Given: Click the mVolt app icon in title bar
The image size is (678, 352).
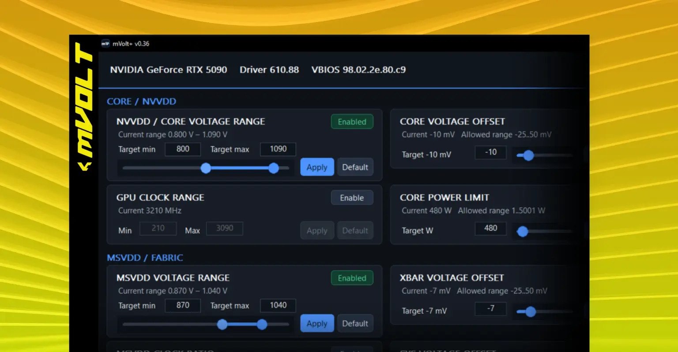Looking at the screenshot, I should 105,44.
